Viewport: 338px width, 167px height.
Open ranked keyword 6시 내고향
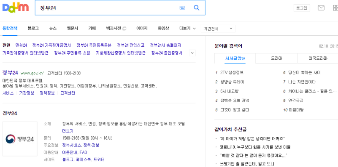tap(230, 91)
